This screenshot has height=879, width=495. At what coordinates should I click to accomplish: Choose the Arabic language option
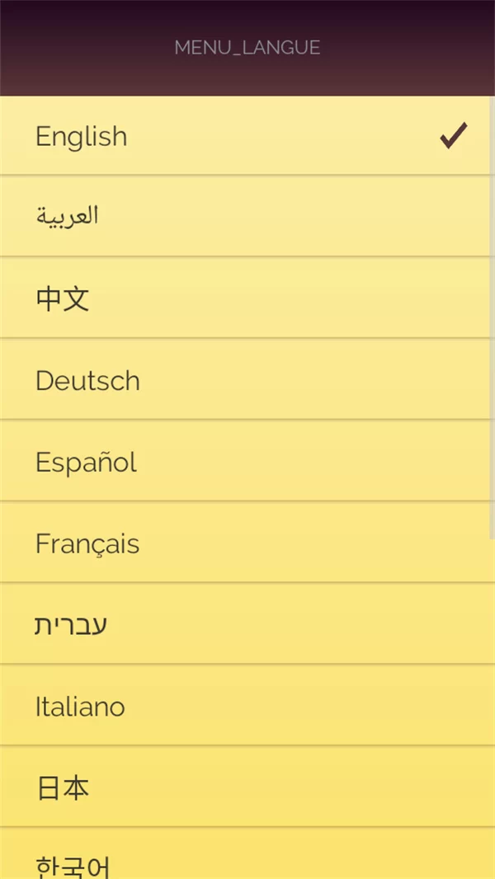[68, 216]
